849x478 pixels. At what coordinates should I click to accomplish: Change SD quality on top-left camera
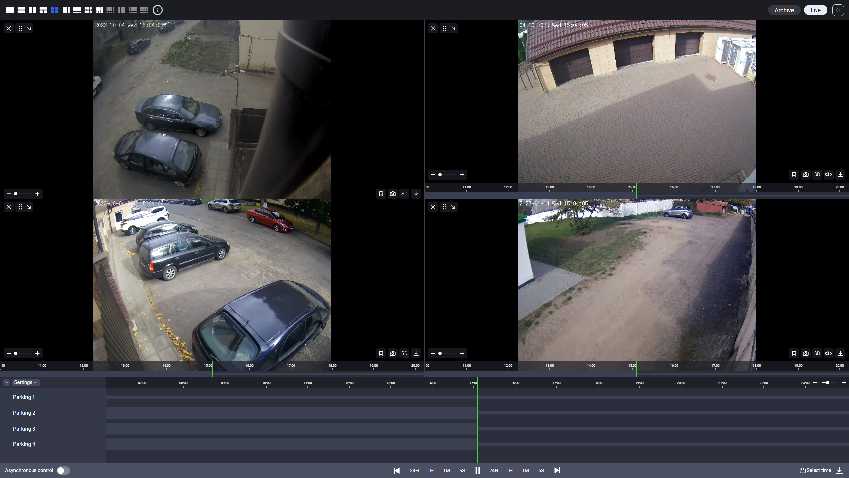click(x=404, y=194)
